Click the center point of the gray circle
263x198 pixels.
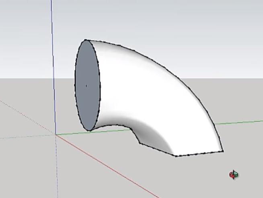(x=86, y=85)
